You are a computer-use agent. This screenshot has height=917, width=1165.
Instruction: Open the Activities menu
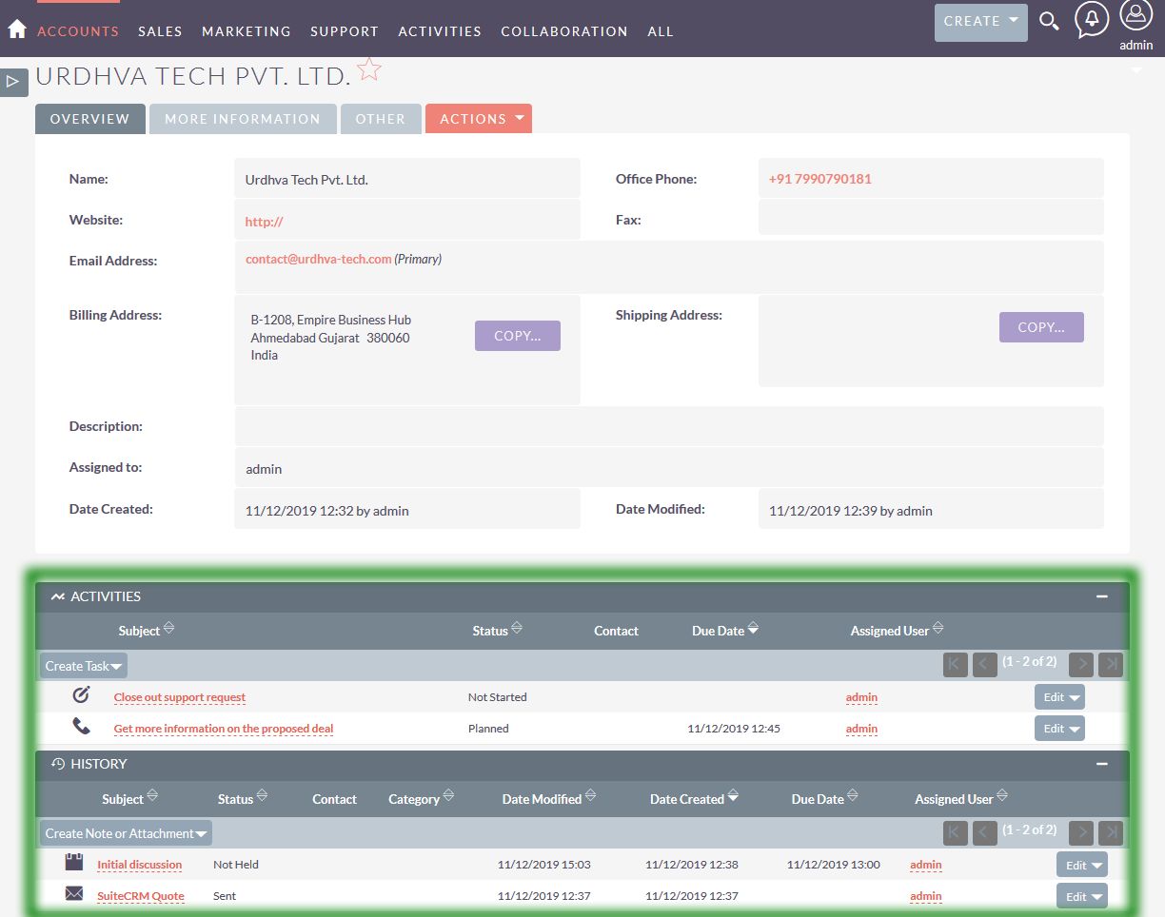click(x=440, y=31)
